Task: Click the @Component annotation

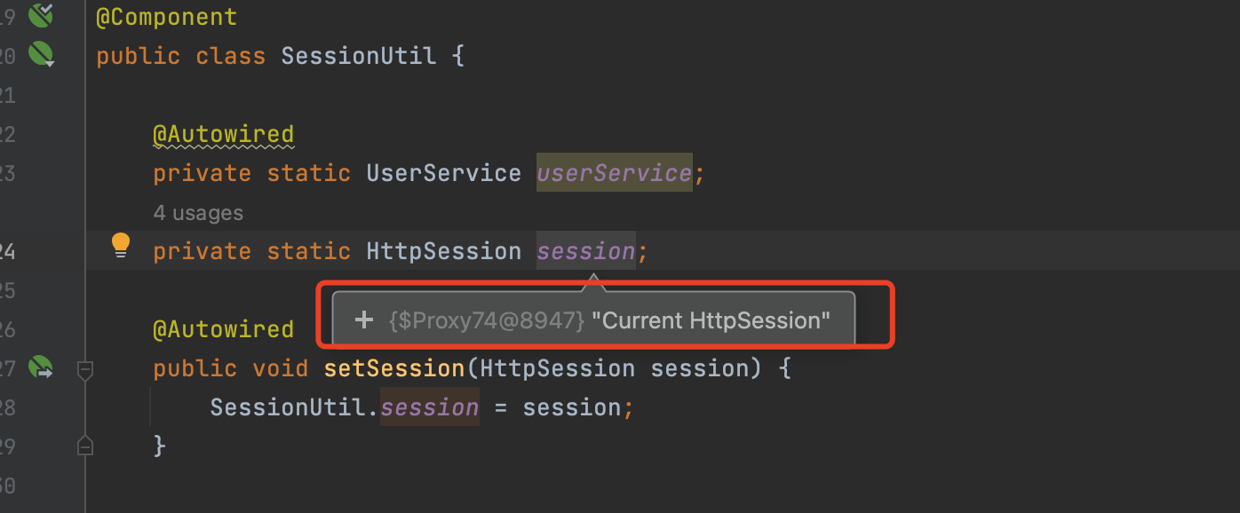Action: 167,16
